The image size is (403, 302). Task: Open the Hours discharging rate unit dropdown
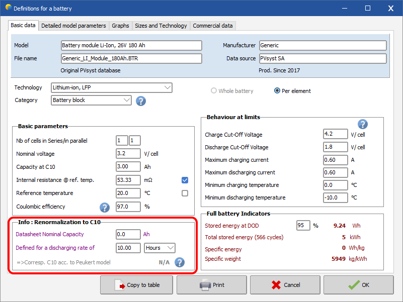159,248
